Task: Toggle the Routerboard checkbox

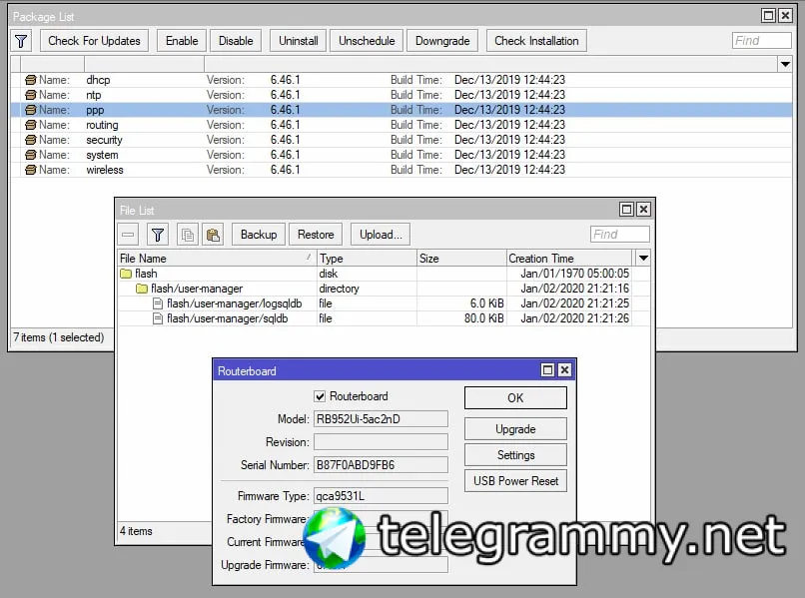Action: tap(320, 396)
